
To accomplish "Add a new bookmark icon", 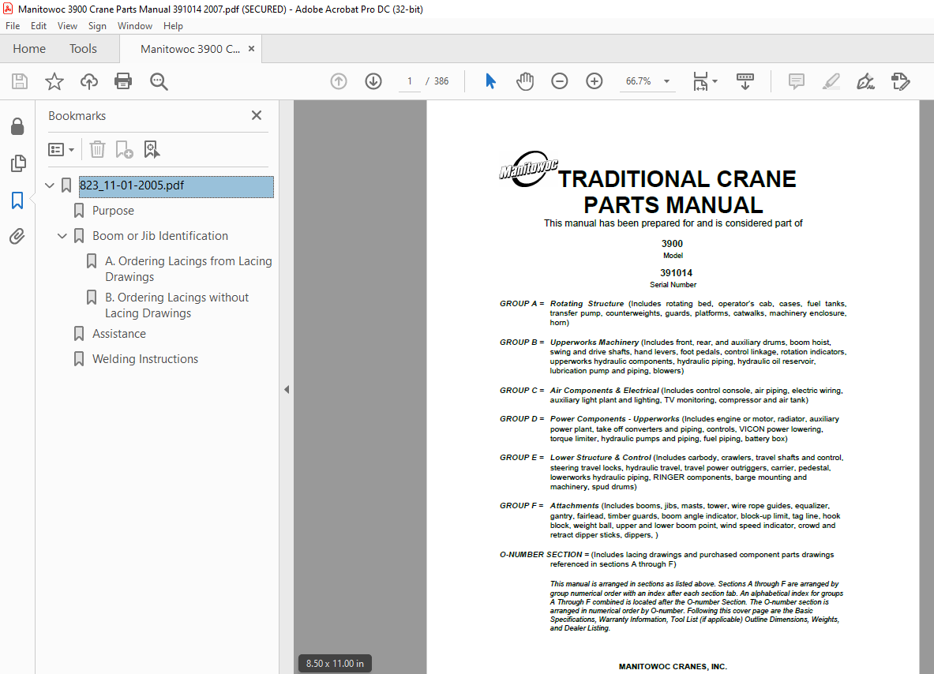I will point(124,149).
